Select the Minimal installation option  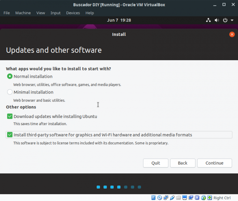[10, 92]
